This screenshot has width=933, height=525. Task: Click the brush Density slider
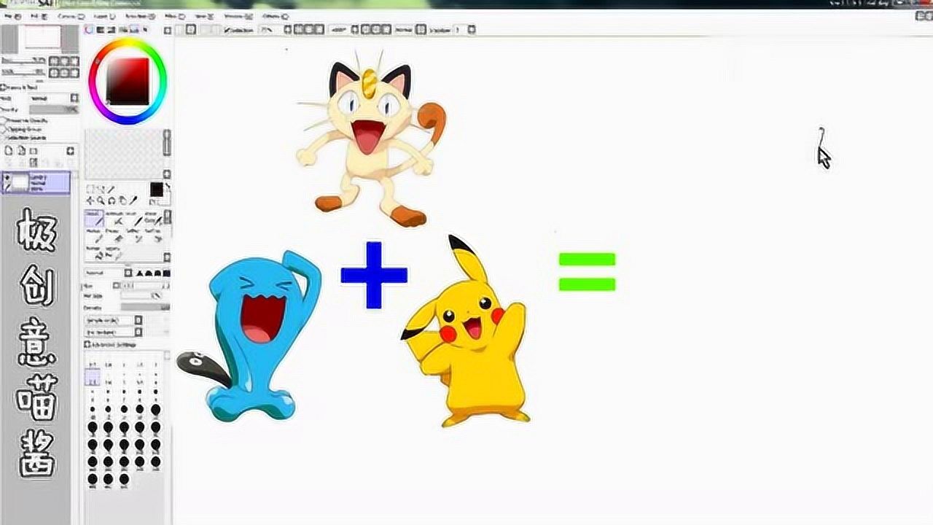pyautogui.click(x=145, y=308)
